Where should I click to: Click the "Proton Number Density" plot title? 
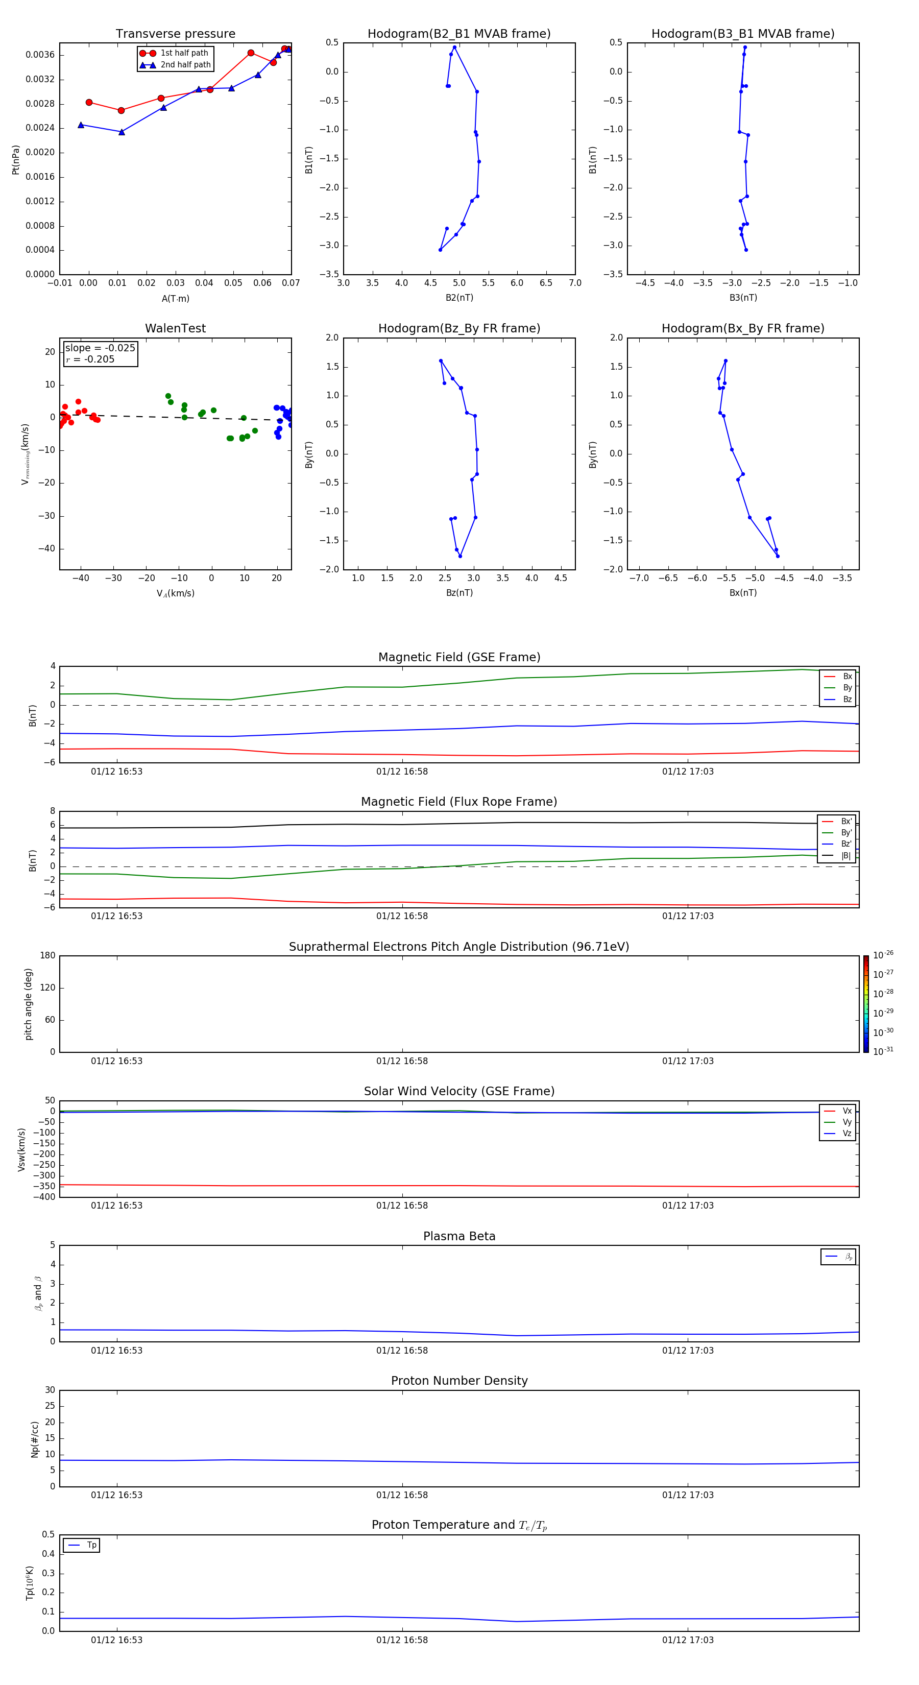[x=459, y=1381]
